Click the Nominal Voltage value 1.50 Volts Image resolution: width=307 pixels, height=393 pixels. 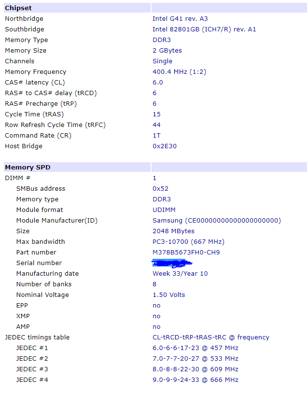click(168, 295)
